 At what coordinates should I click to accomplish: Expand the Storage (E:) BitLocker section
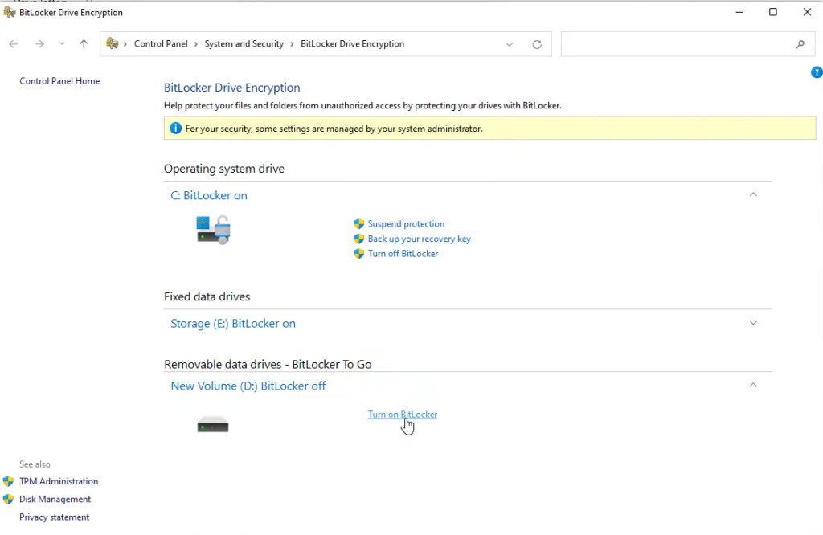pos(753,322)
